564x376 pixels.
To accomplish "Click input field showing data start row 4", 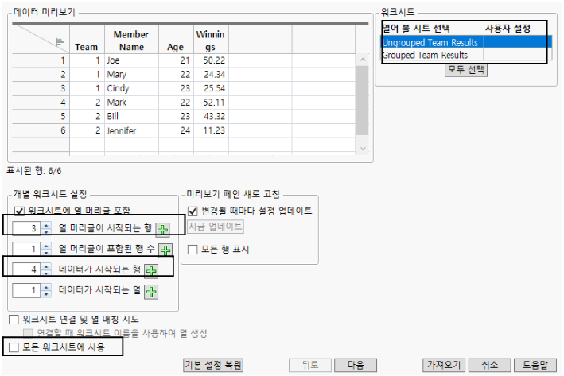I will 26,269.
